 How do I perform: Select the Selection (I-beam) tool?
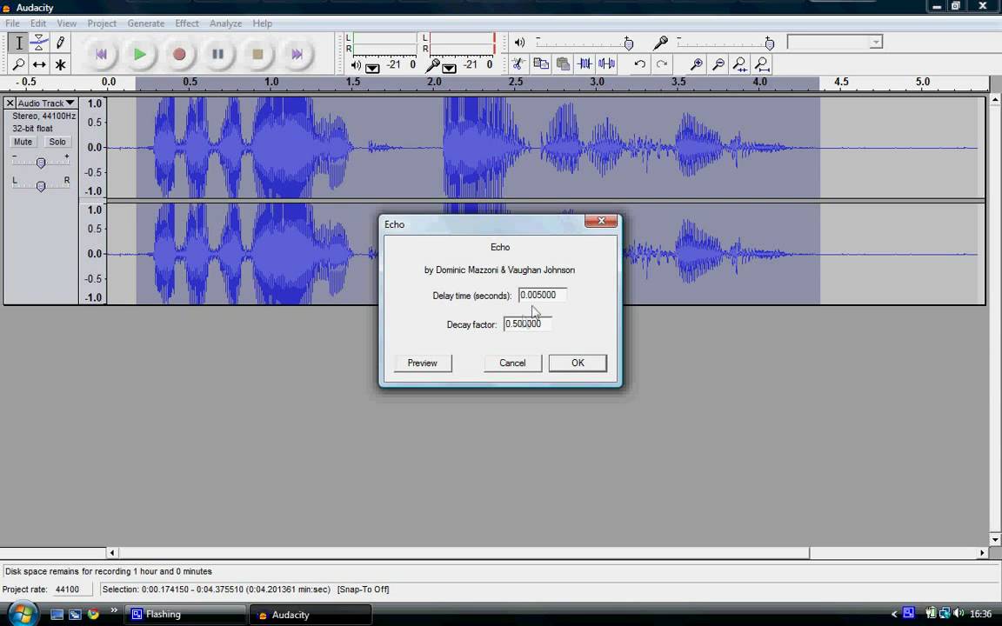coord(18,43)
